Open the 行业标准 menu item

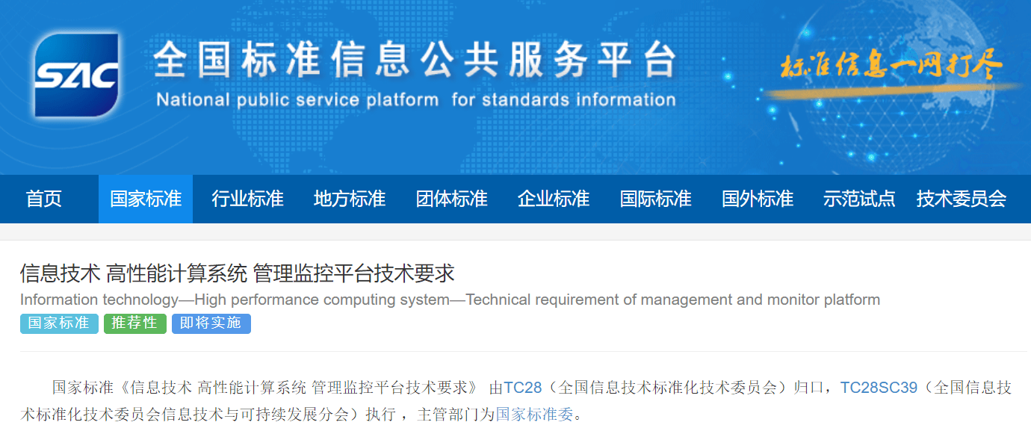tap(247, 199)
